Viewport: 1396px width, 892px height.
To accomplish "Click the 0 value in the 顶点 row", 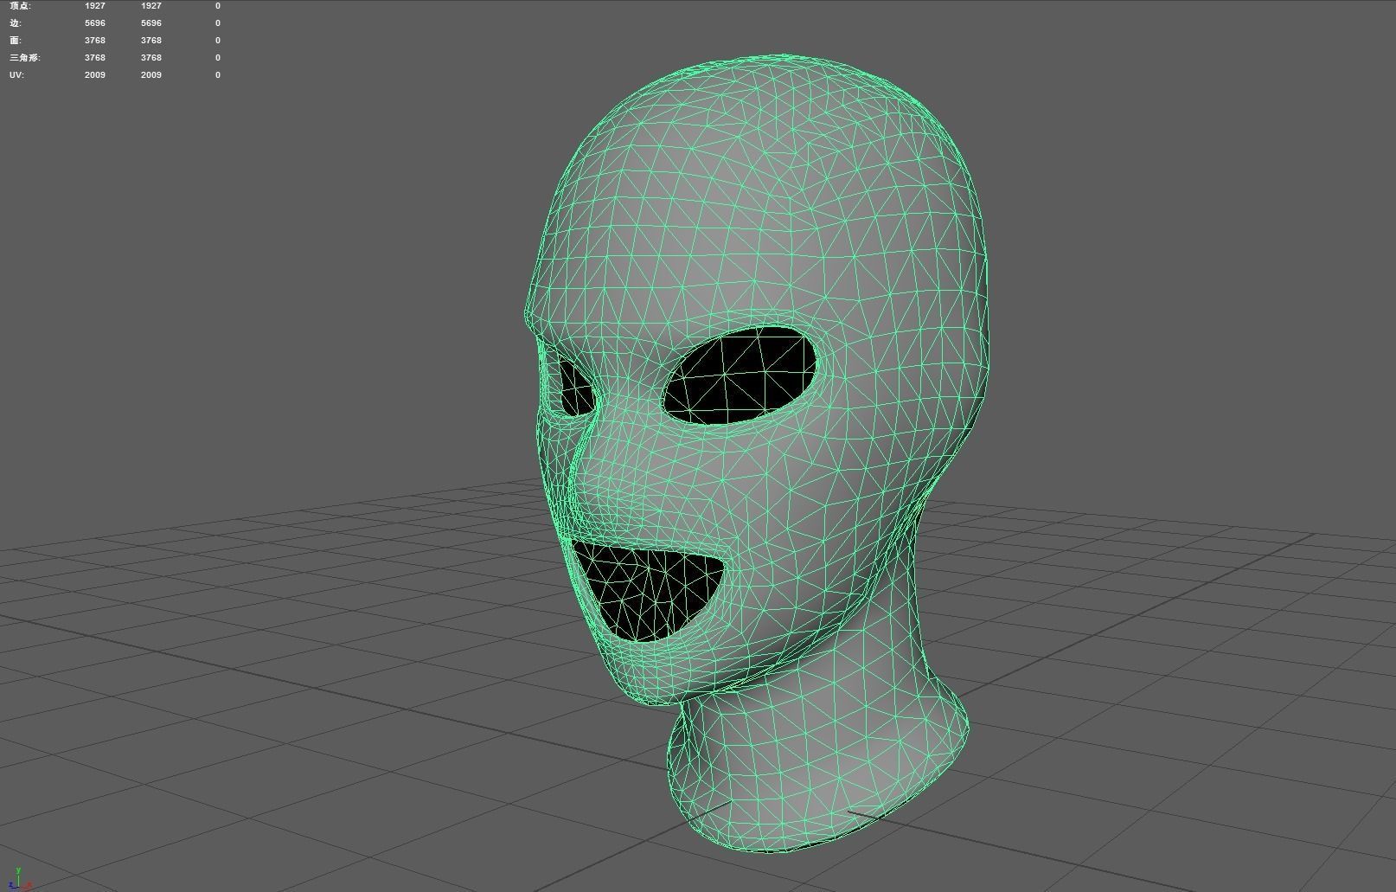I will coord(218,6).
